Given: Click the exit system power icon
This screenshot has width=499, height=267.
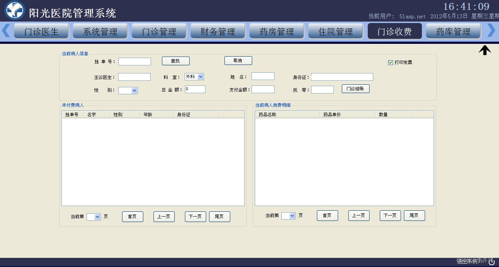Looking at the screenshot, I should click(492, 262).
